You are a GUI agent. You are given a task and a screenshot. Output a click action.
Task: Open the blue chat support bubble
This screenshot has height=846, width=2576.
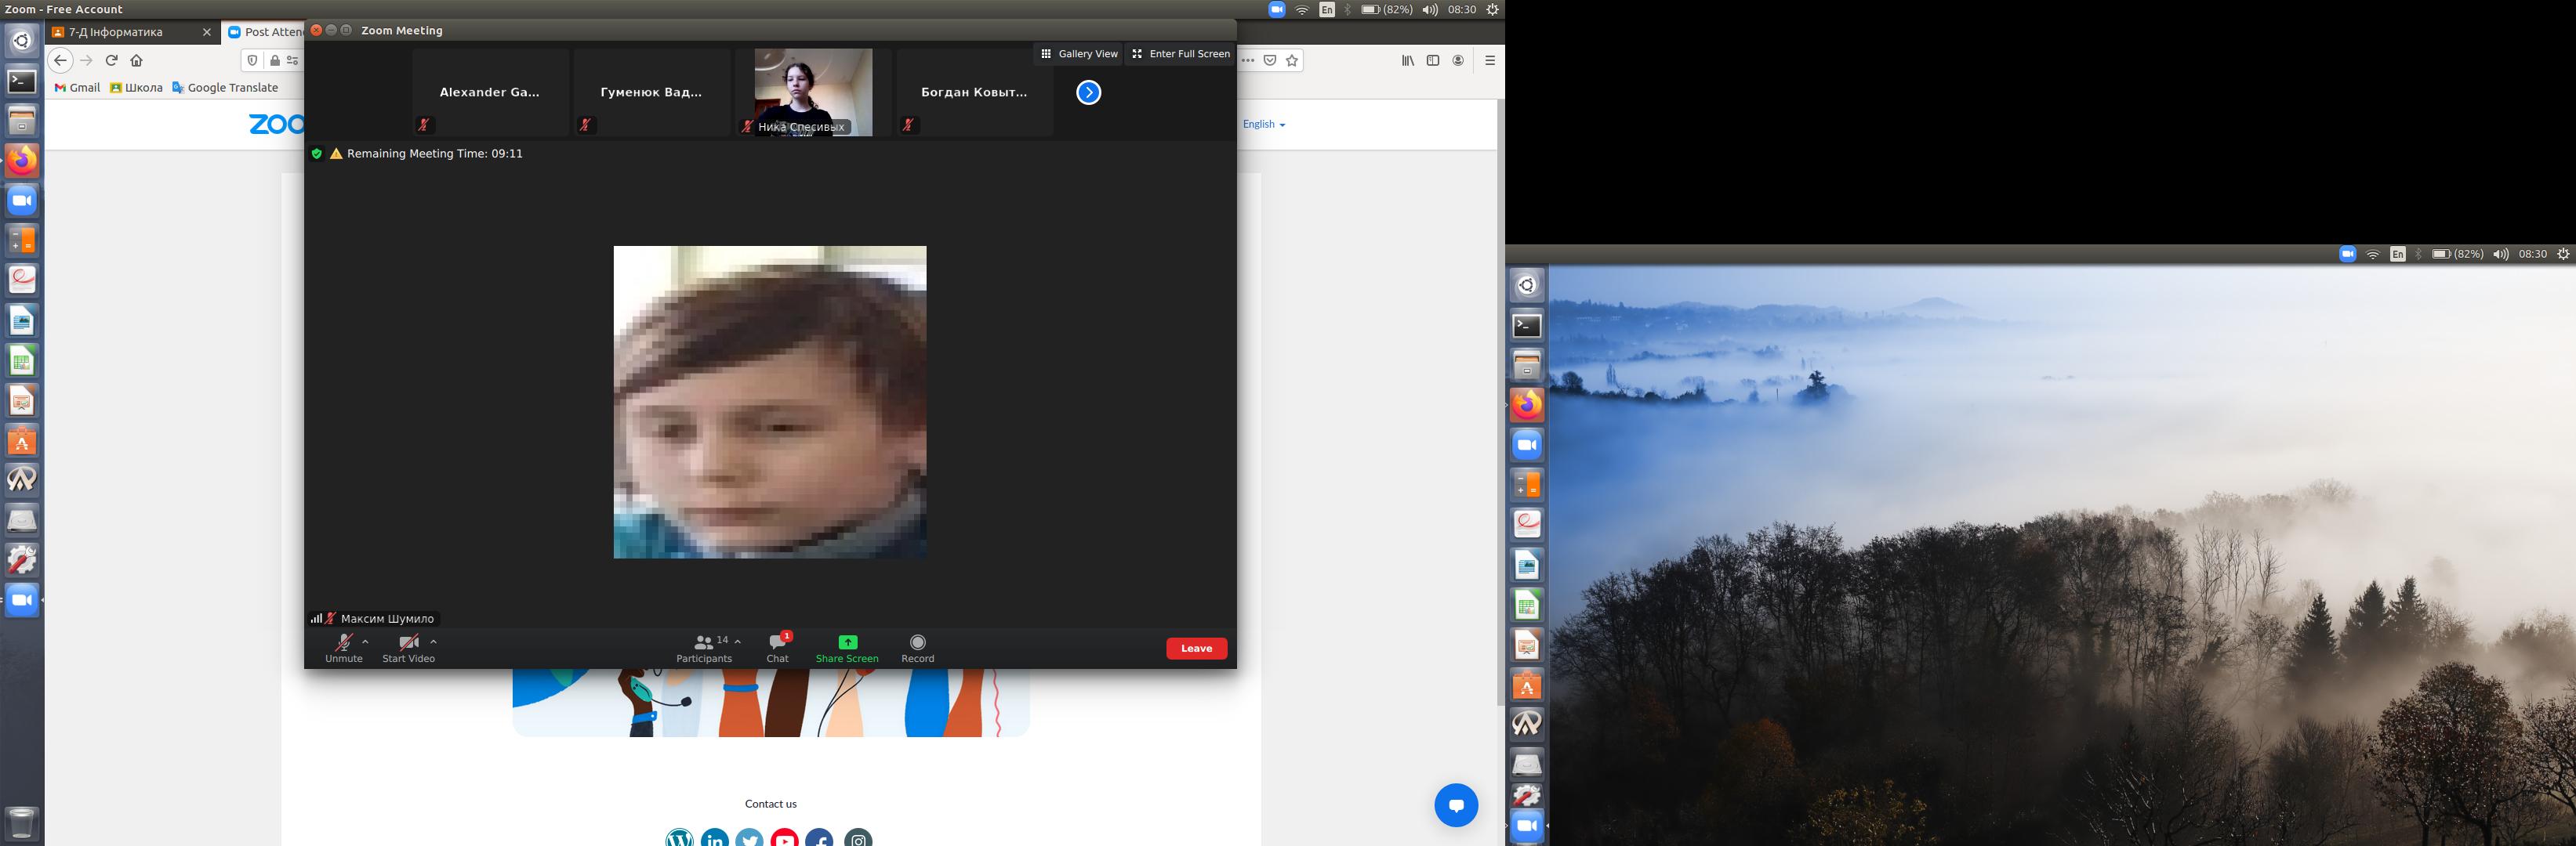1455,805
